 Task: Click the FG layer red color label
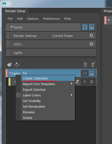(7, 73)
